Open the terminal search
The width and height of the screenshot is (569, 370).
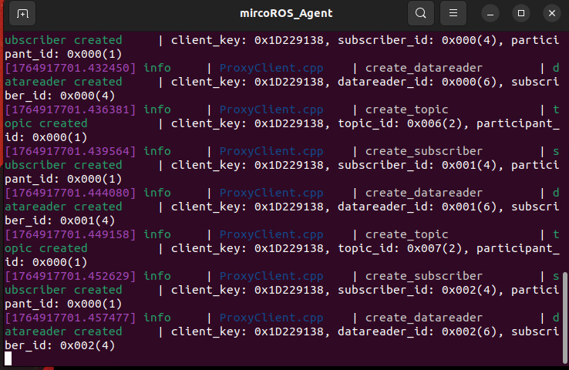[420, 13]
